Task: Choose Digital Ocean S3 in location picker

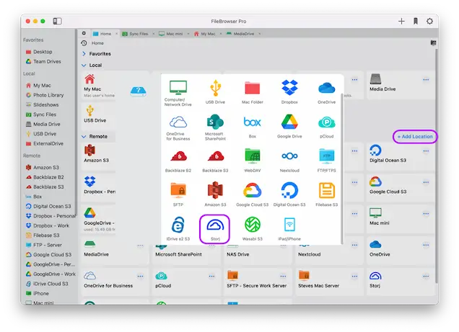Action: [x=289, y=194]
